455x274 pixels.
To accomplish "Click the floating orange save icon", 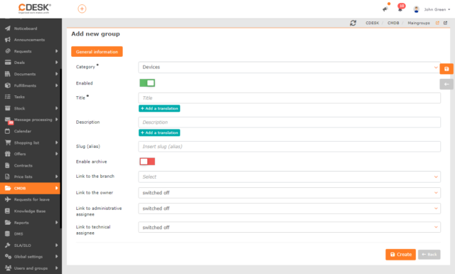I will click(x=446, y=69).
